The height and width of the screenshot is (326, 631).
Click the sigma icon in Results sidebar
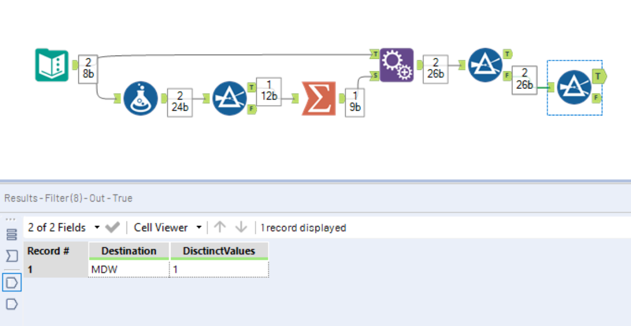(12, 256)
